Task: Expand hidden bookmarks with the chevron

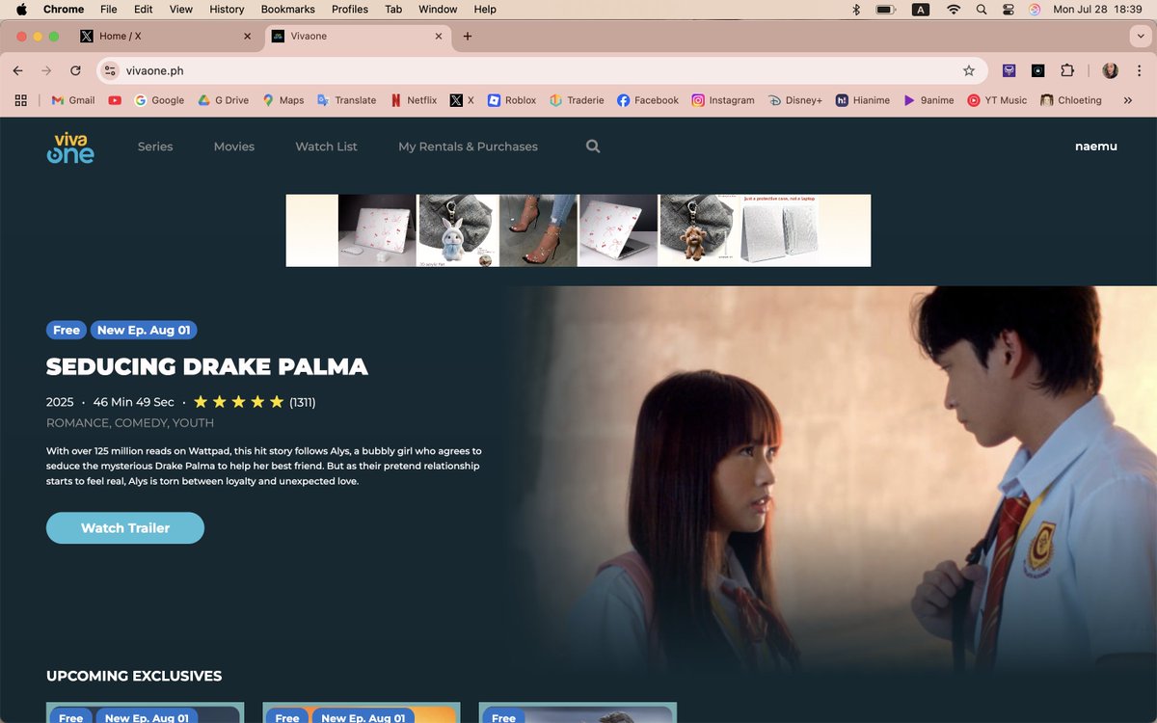Action: pos(1128,99)
